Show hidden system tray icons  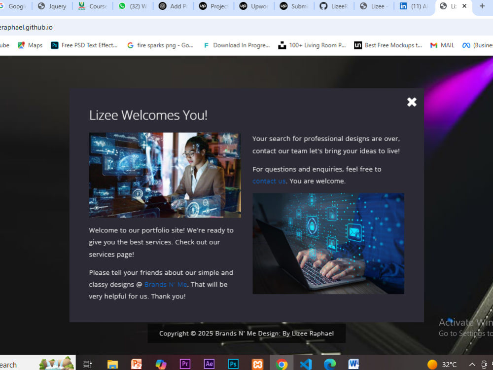(472, 365)
